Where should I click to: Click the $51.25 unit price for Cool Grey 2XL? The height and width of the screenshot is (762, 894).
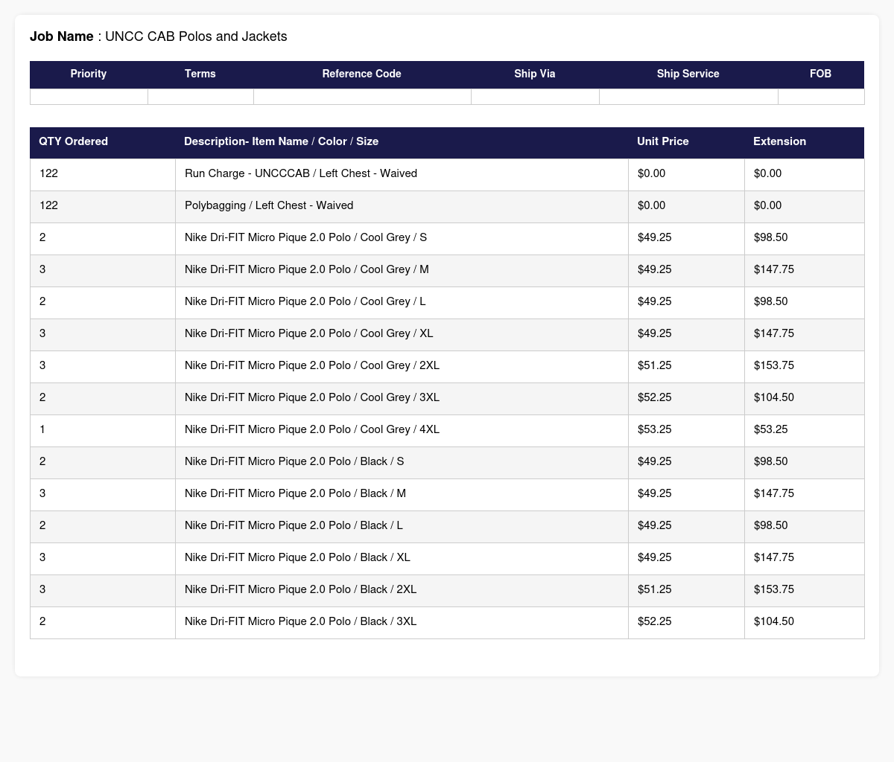655,365
